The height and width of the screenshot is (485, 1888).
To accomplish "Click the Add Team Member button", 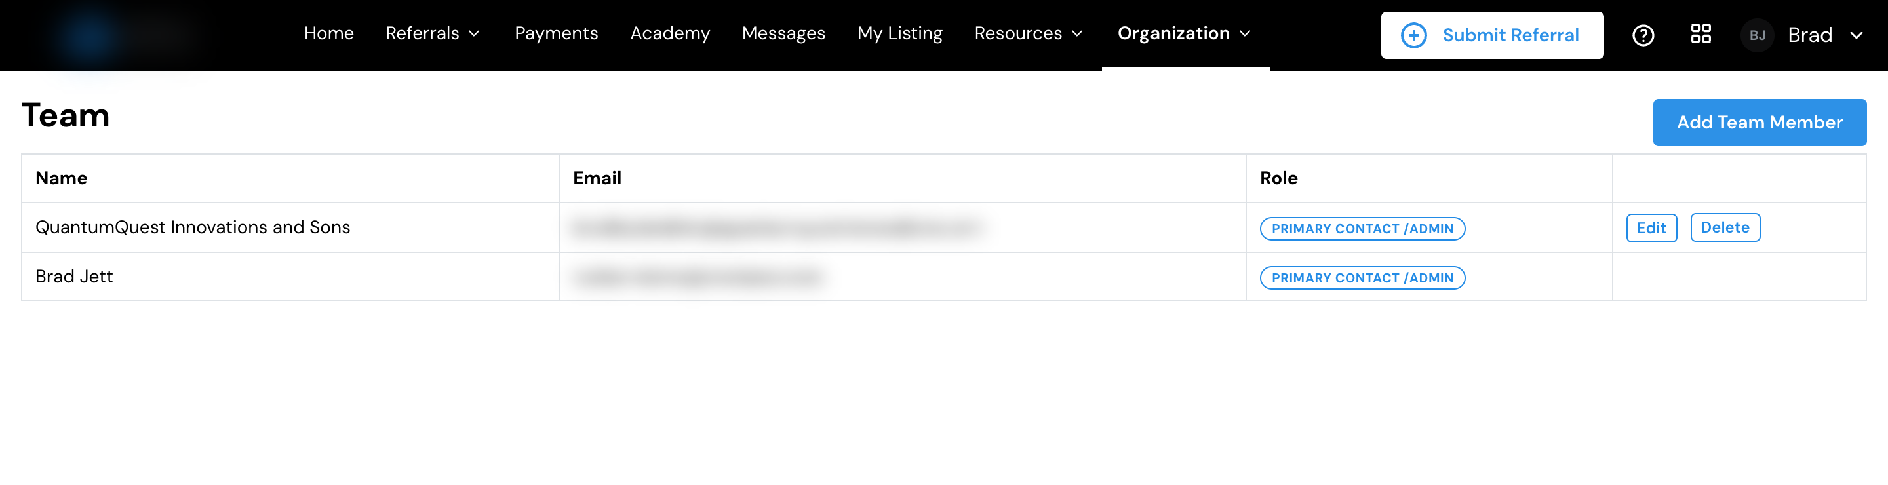I will pyautogui.click(x=1759, y=123).
